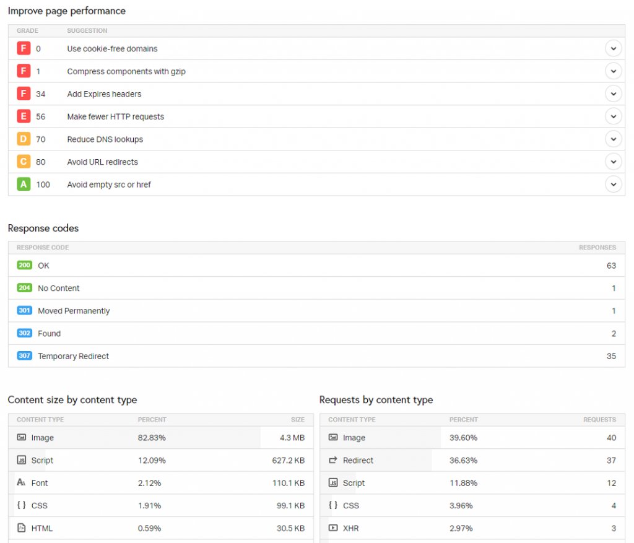Image resolution: width=634 pixels, height=543 pixels.
Task: Click the Redirect arrow icon in requests table
Action: pyautogui.click(x=333, y=460)
